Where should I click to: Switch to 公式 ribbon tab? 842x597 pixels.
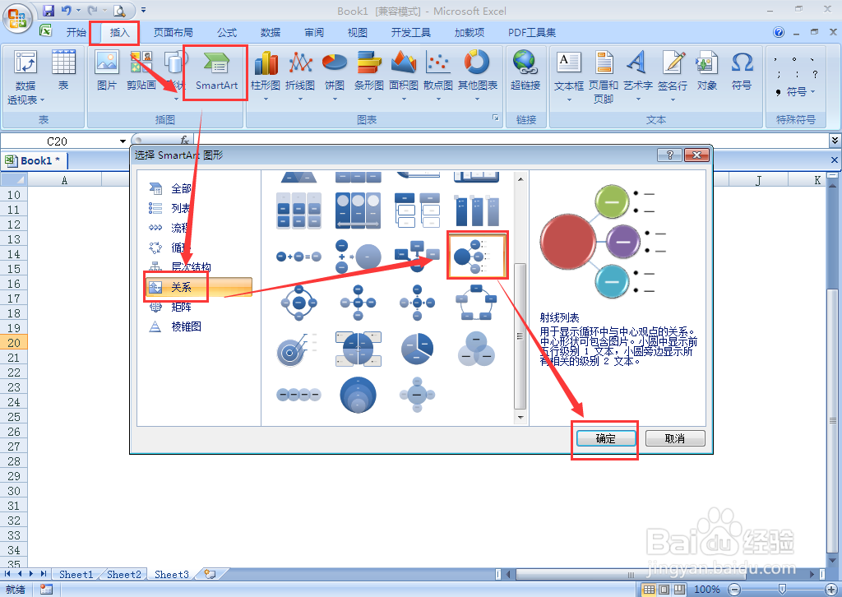(x=227, y=33)
